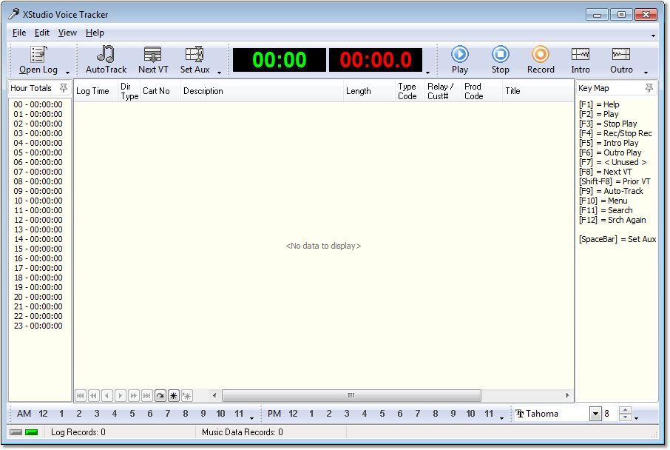Jump forward a page in navigator
The height and width of the screenshot is (450, 670).
point(133,396)
